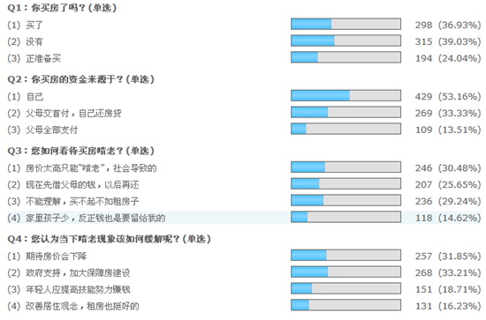The height and width of the screenshot is (320, 486).
Task: Click the 429 (53.16%) result value
Action: [x=448, y=97]
